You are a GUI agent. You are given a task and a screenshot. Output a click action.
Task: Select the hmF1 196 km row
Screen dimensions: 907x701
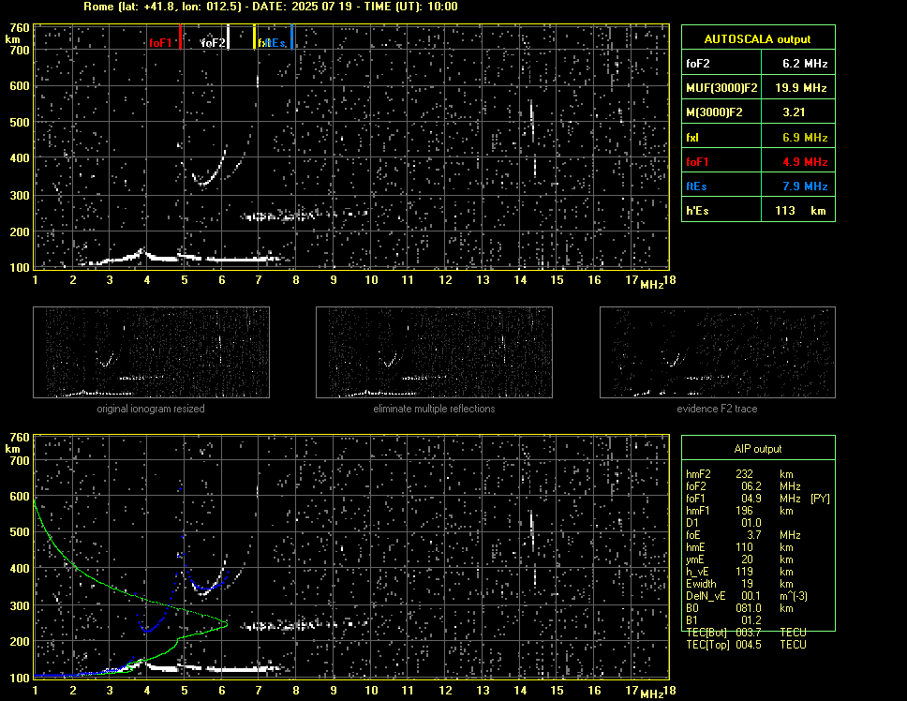(739, 510)
